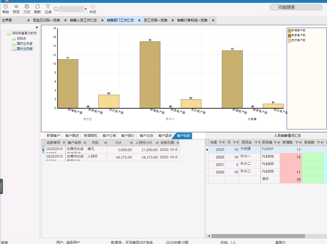The width and height of the screenshot is (327, 244).
Task: Open the 客户出货 detail tab
Action: click(146, 136)
